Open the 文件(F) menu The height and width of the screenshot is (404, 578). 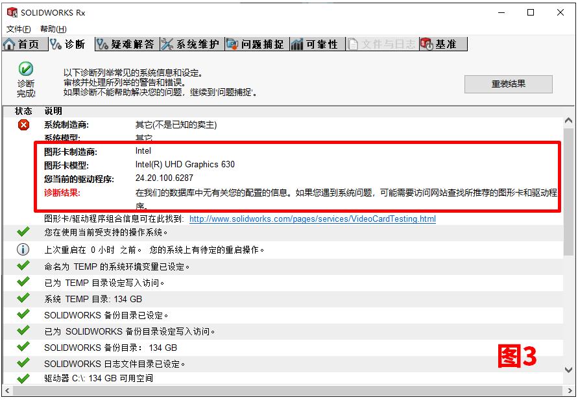pos(18,29)
